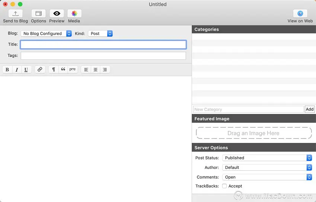The image size is (316, 202).
Task: Center align the text
Action: coord(96,69)
